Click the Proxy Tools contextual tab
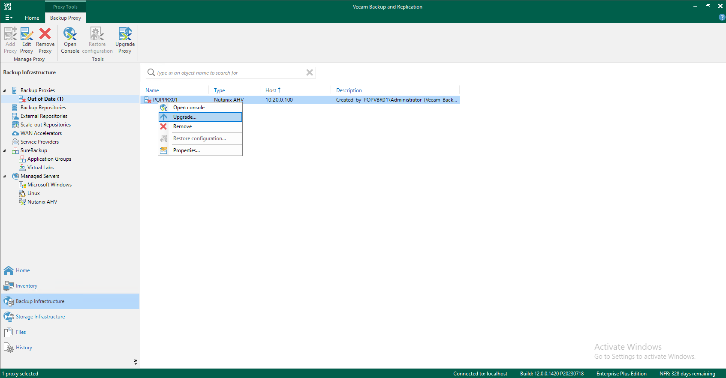Image resolution: width=726 pixels, height=378 pixels. tap(65, 7)
